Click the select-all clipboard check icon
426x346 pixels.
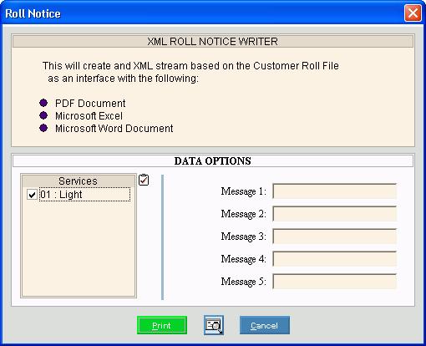(x=144, y=180)
